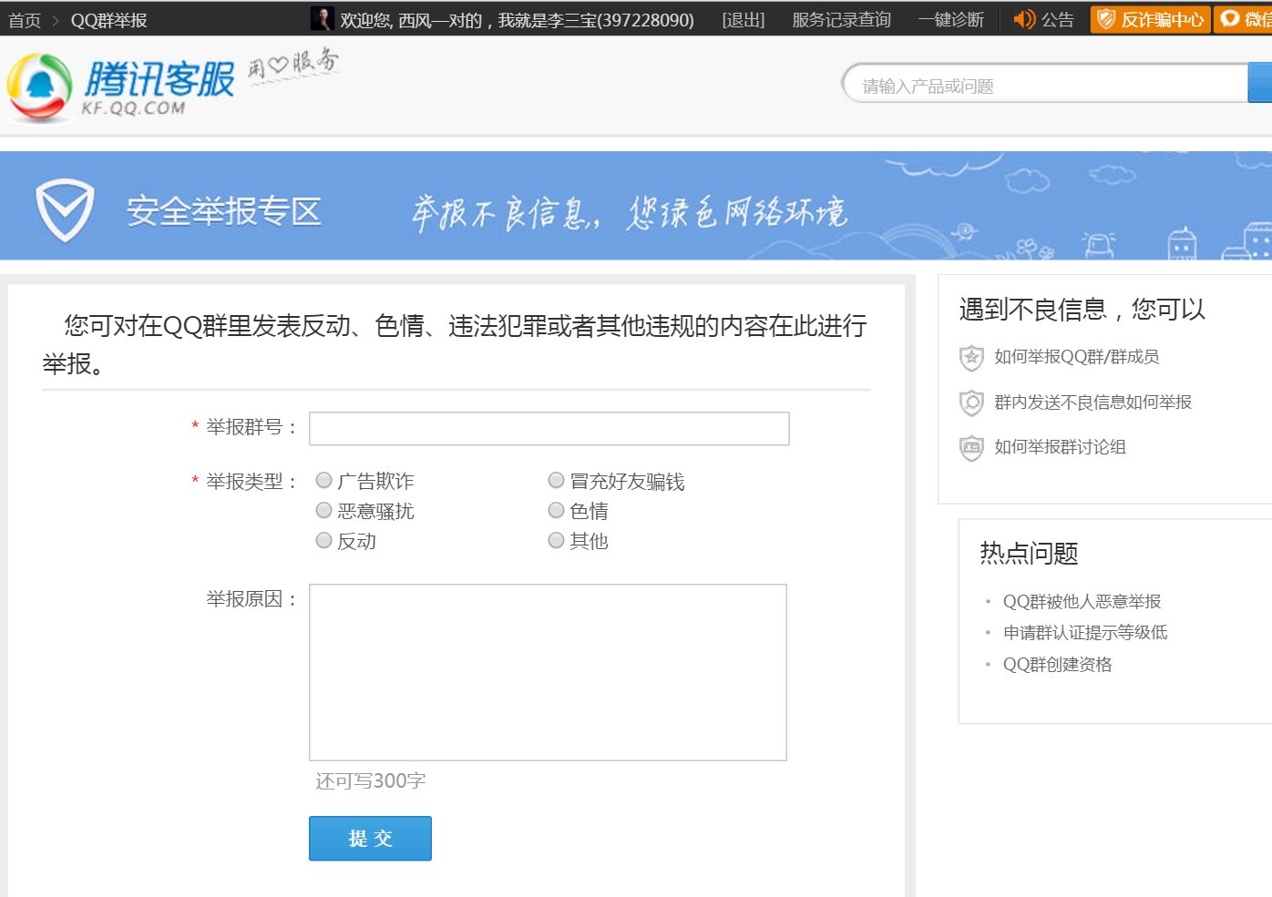1272x897 pixels.
Task: Click the shield icon in the blue banner
Action: coord(64,208)
